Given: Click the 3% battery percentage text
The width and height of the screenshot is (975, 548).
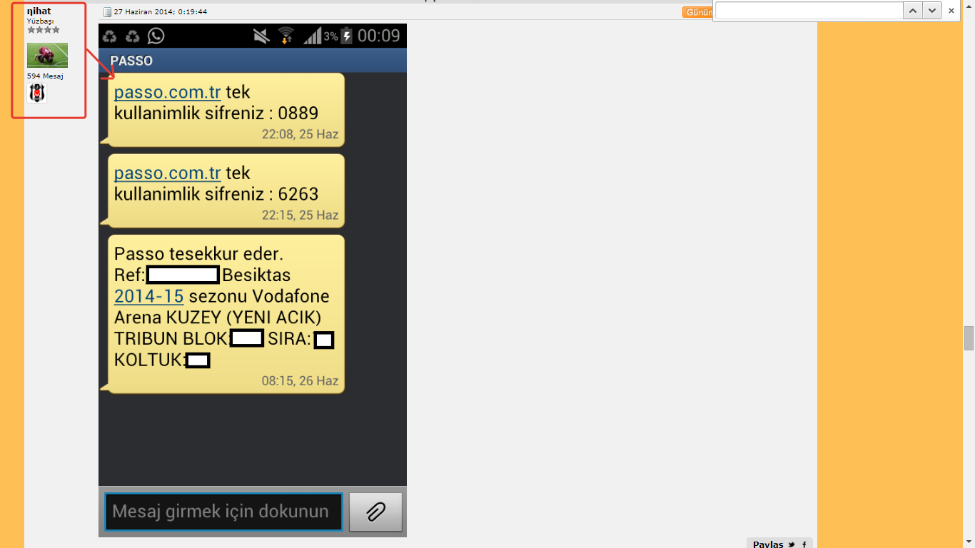Looking at the screenshot, I should click(330, 36).
